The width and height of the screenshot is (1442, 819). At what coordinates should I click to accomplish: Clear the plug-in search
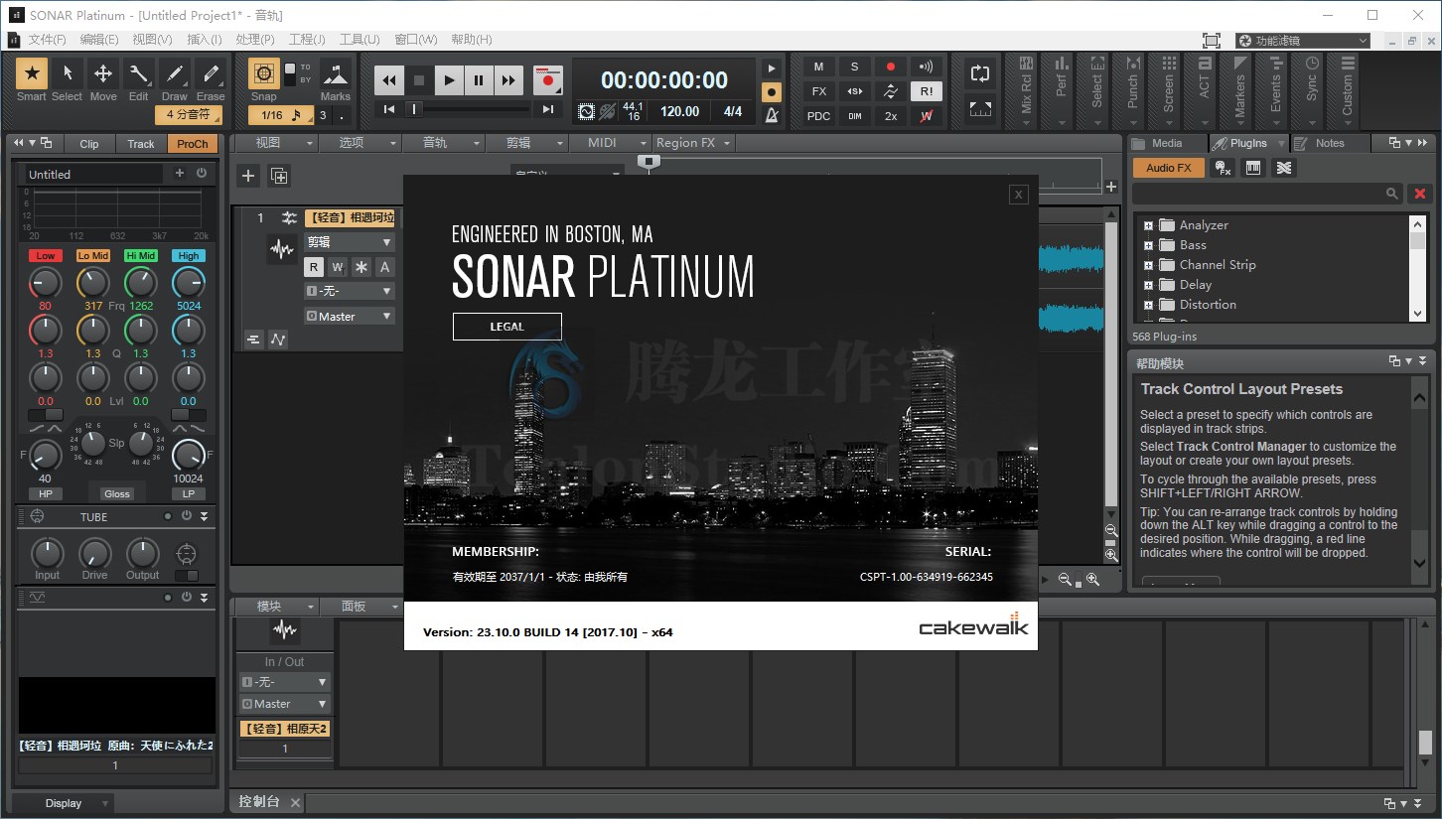coord(1420,194)
